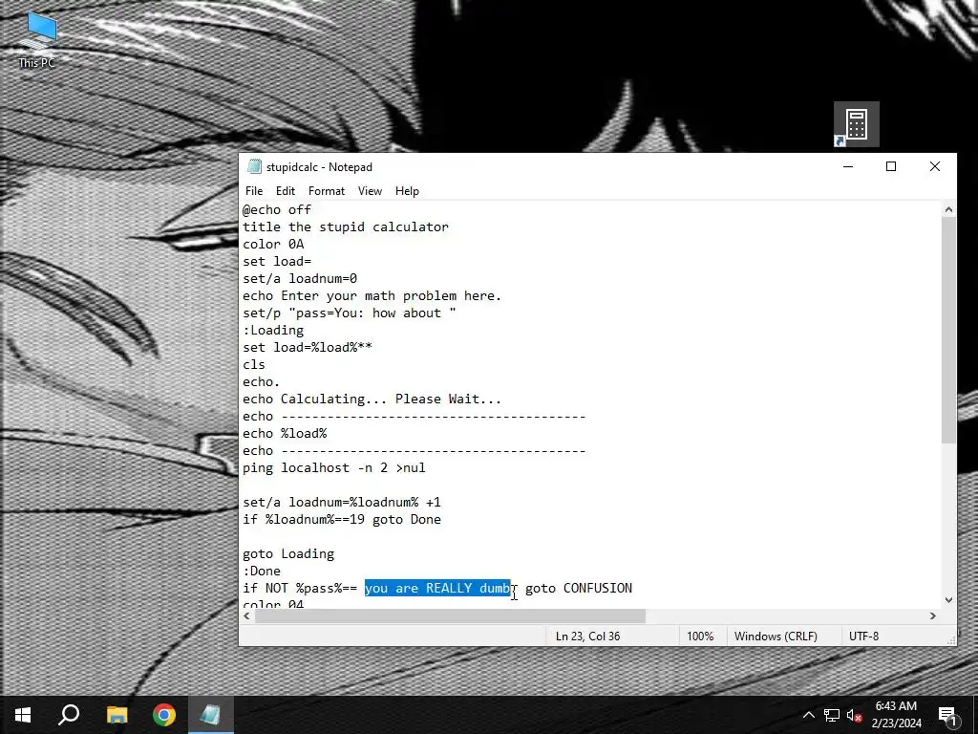This screenshot has height=734, width=978.
Task: Click the vertical scrollbar thumb
Action: (x=948, y=331)
